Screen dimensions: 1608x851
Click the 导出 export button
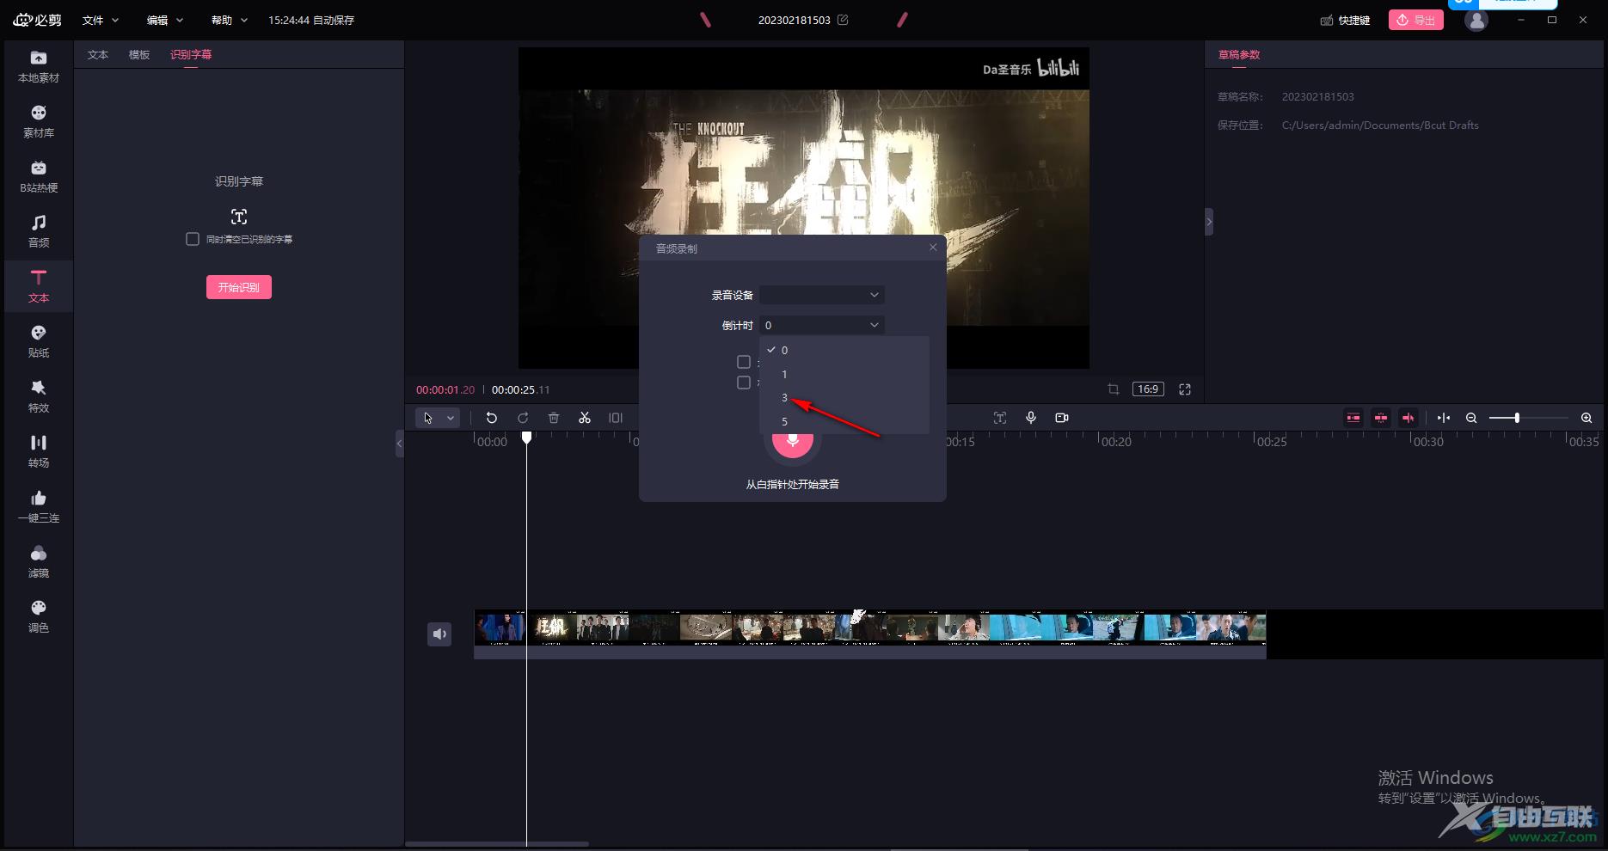[x=1416, y=20]
